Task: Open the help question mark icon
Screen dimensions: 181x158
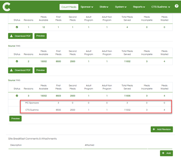Action: [x=177, y=6]
